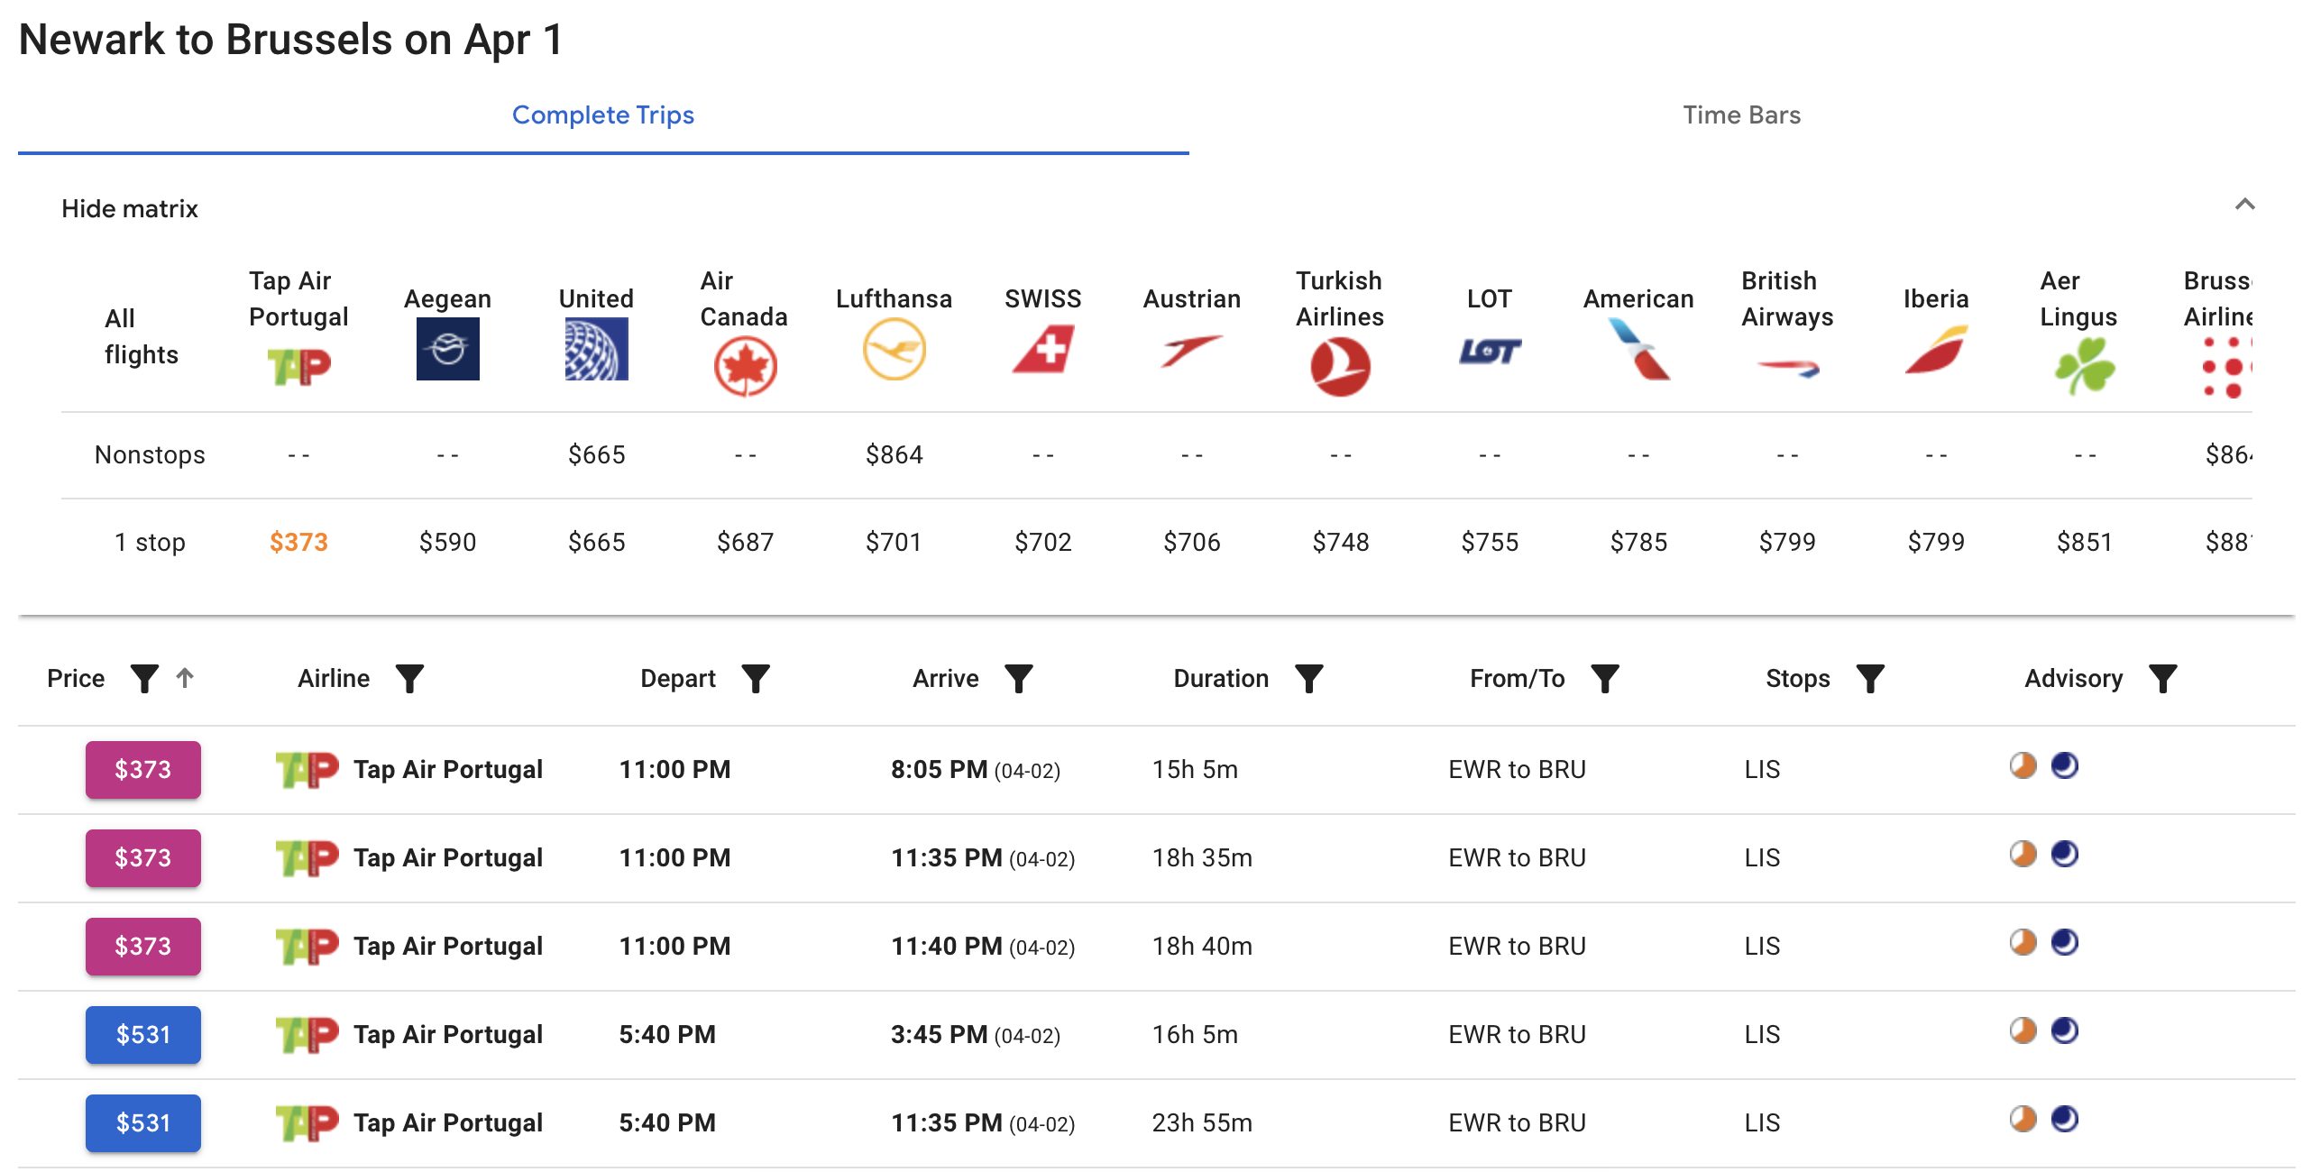Select $373 price button for 18h 40m flight

pos(143,946)
